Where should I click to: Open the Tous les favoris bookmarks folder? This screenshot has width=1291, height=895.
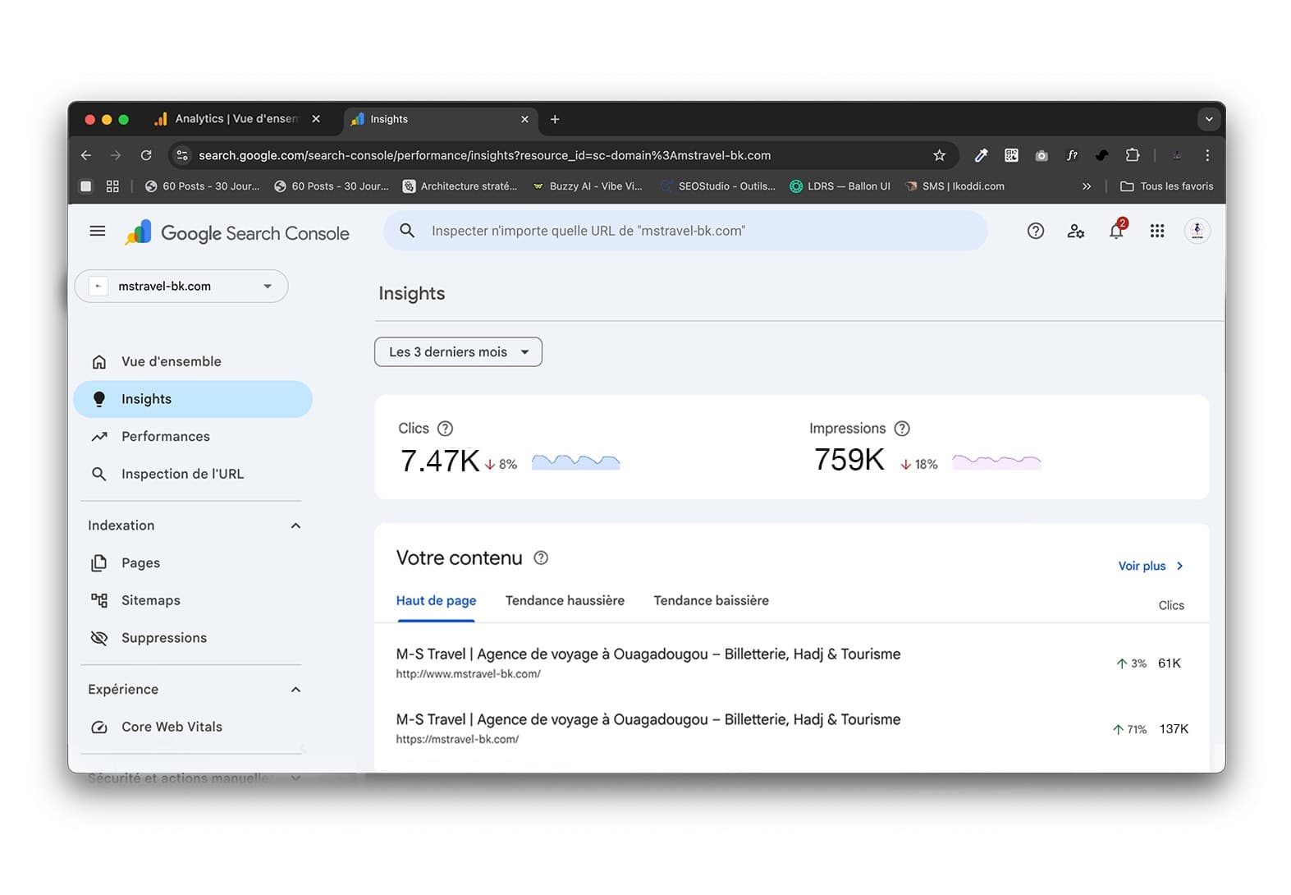pos(1166,186)
